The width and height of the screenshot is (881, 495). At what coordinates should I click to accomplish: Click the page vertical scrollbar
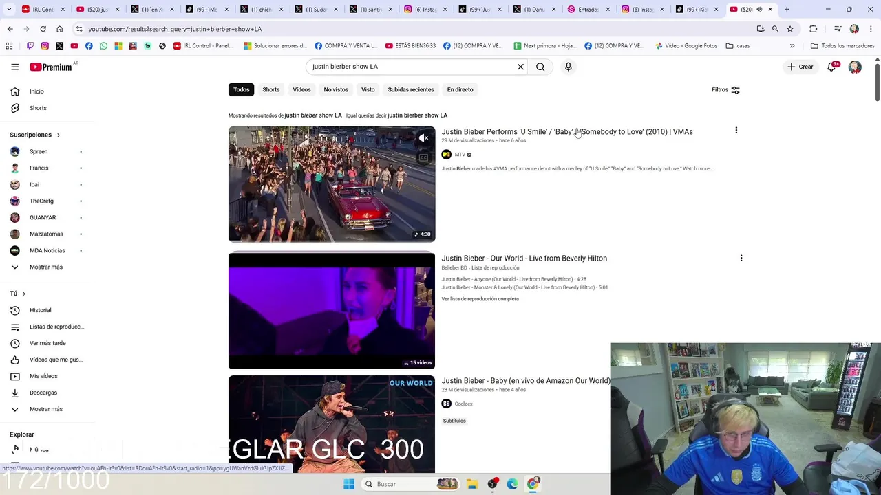point(877,82)
